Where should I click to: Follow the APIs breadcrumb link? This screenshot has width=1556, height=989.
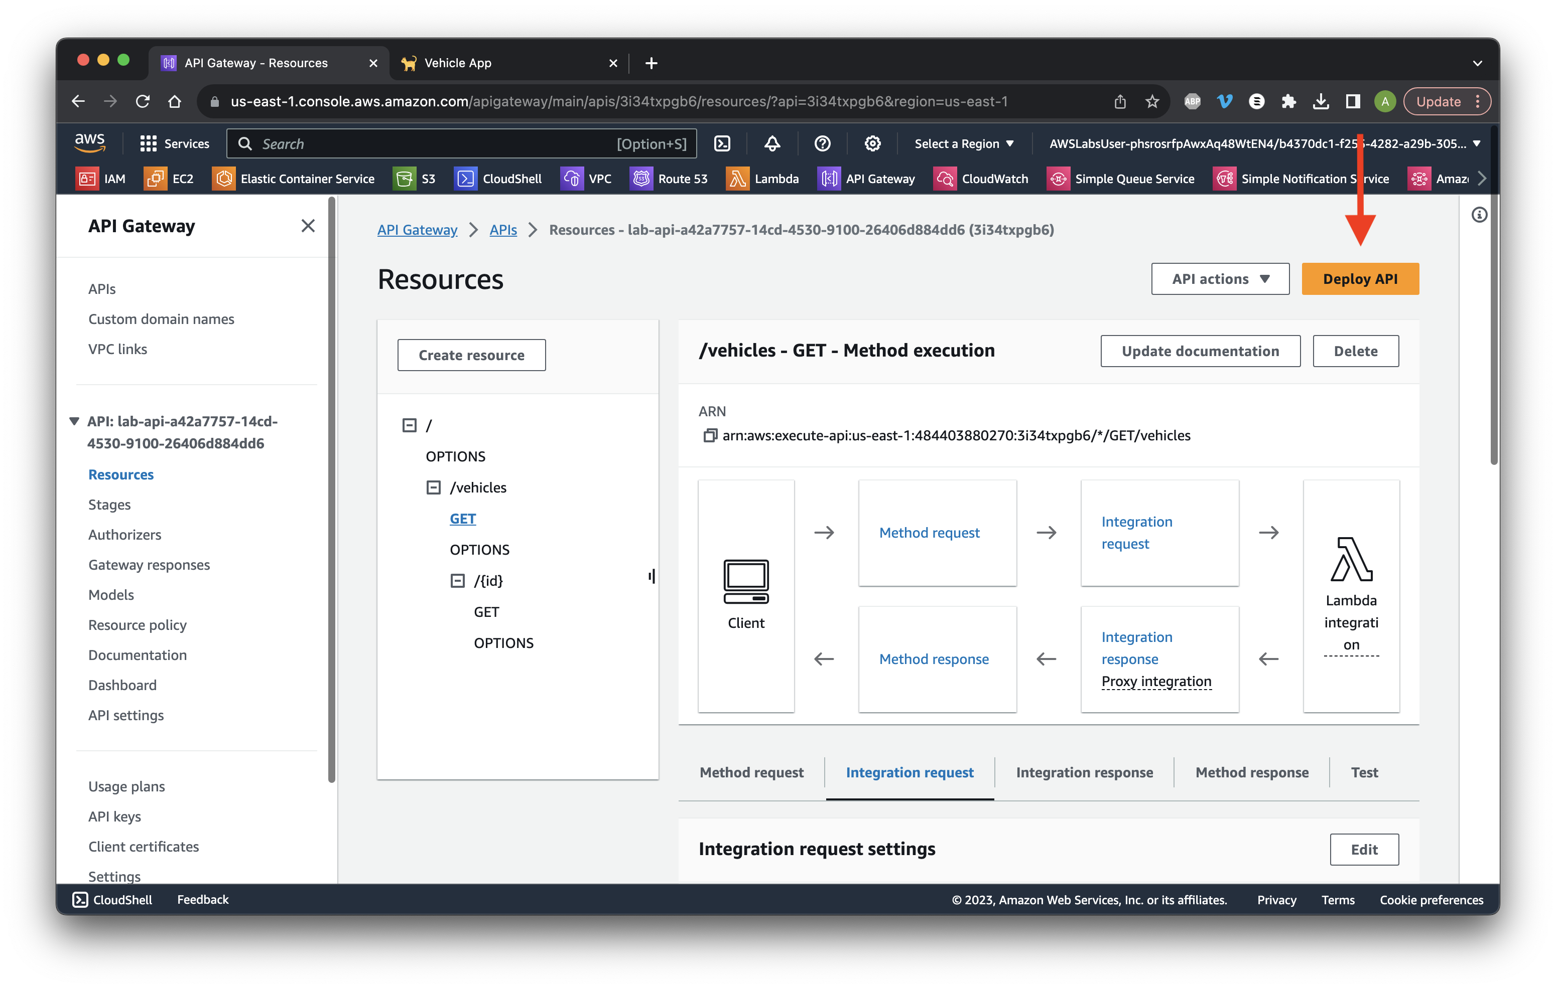click(x=503, y=229)
